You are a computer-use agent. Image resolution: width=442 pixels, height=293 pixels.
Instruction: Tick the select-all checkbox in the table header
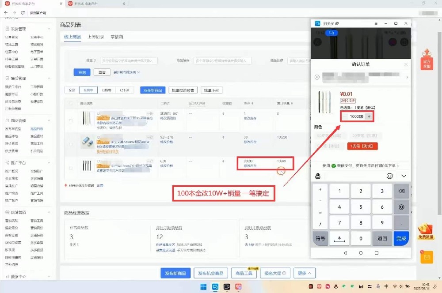71,103
